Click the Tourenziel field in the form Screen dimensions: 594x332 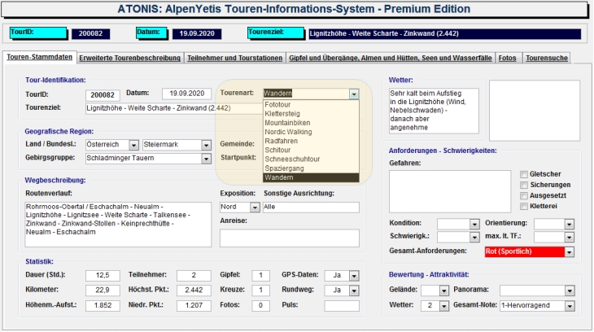click(x=174, y=108)
